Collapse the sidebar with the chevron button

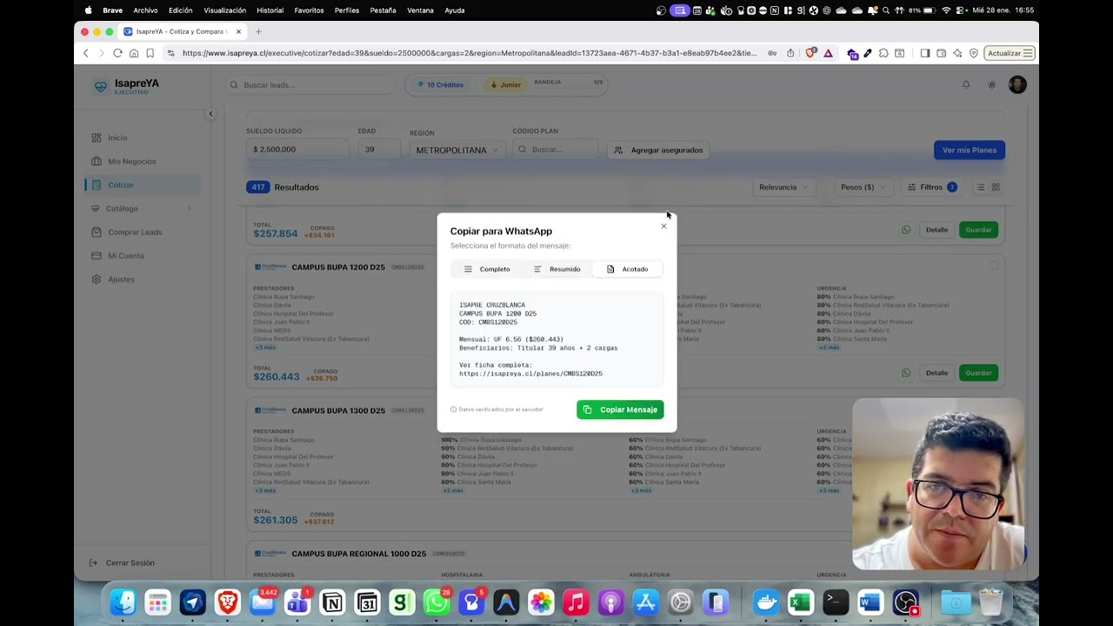210,114
